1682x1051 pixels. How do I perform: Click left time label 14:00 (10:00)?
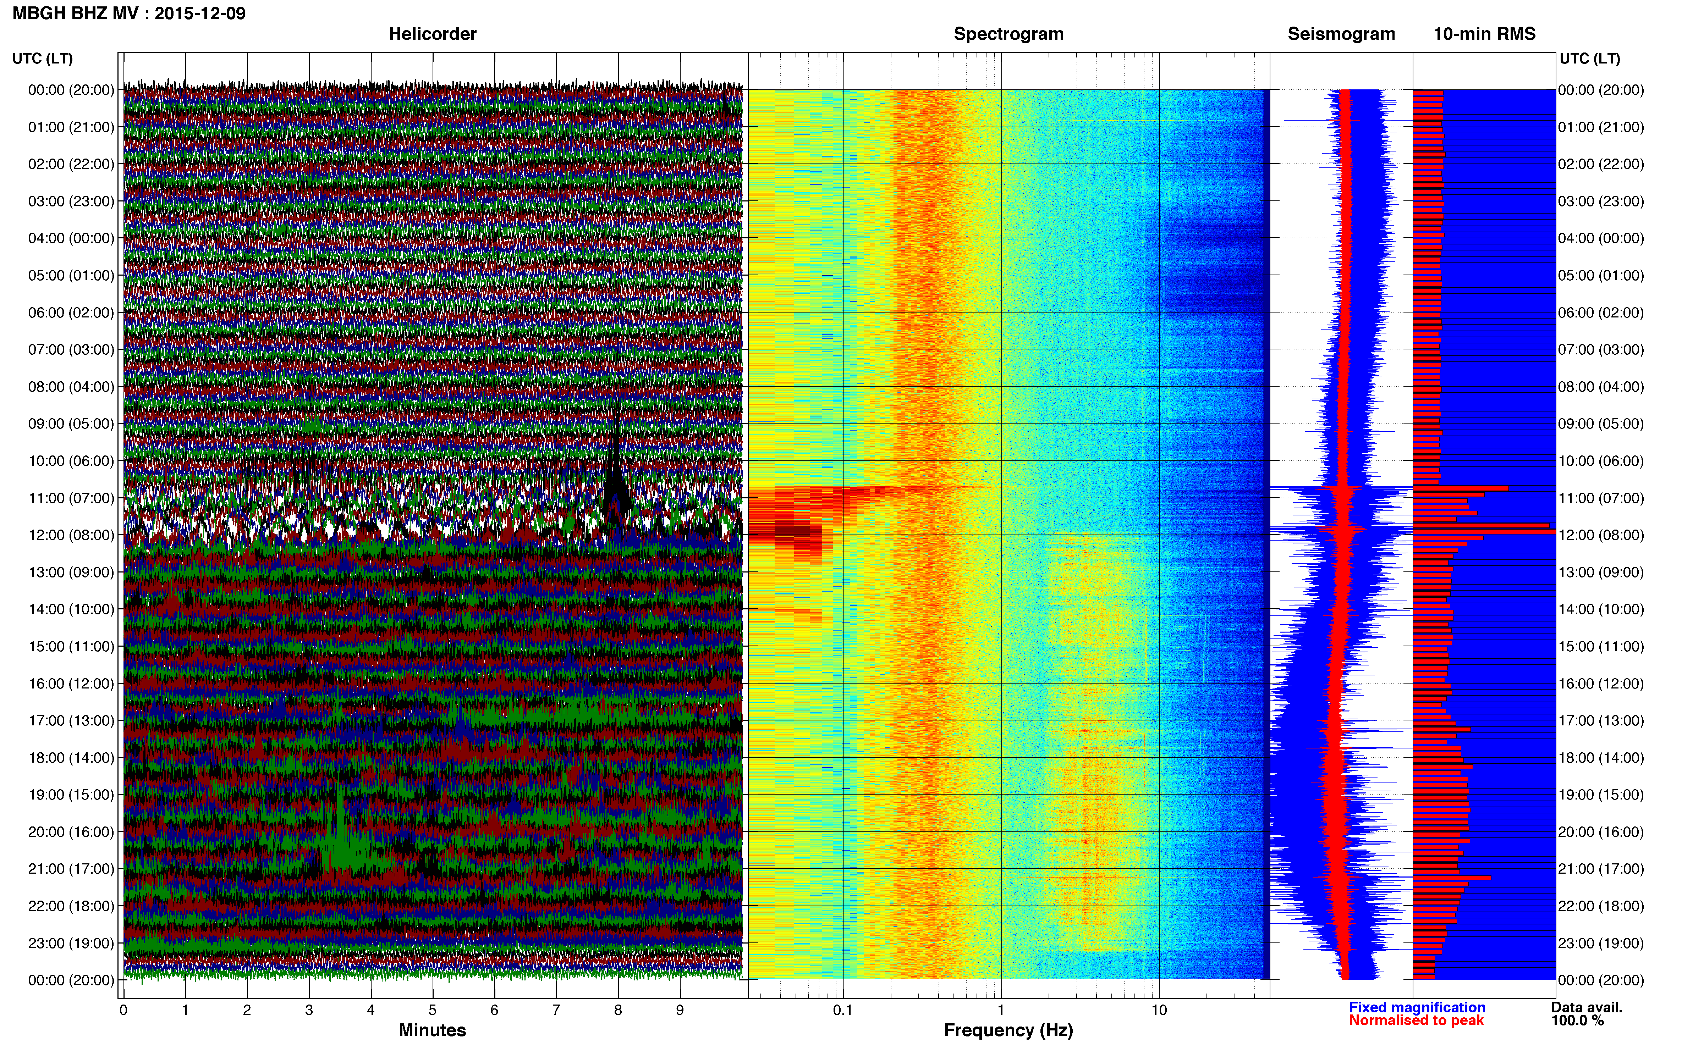(71, 610)
